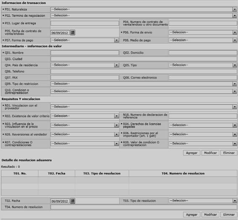Expand T03 Tipo de resolucion dropdown
This screenshot has height=220, width=238.
[203, 201]
